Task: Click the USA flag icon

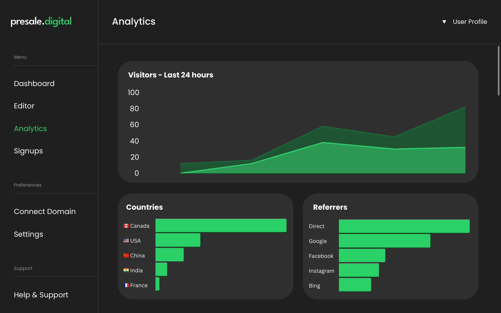Action: 126,241
